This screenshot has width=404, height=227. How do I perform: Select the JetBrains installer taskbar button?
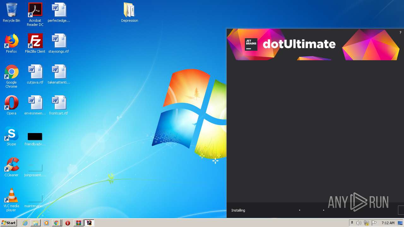(89, 223)
